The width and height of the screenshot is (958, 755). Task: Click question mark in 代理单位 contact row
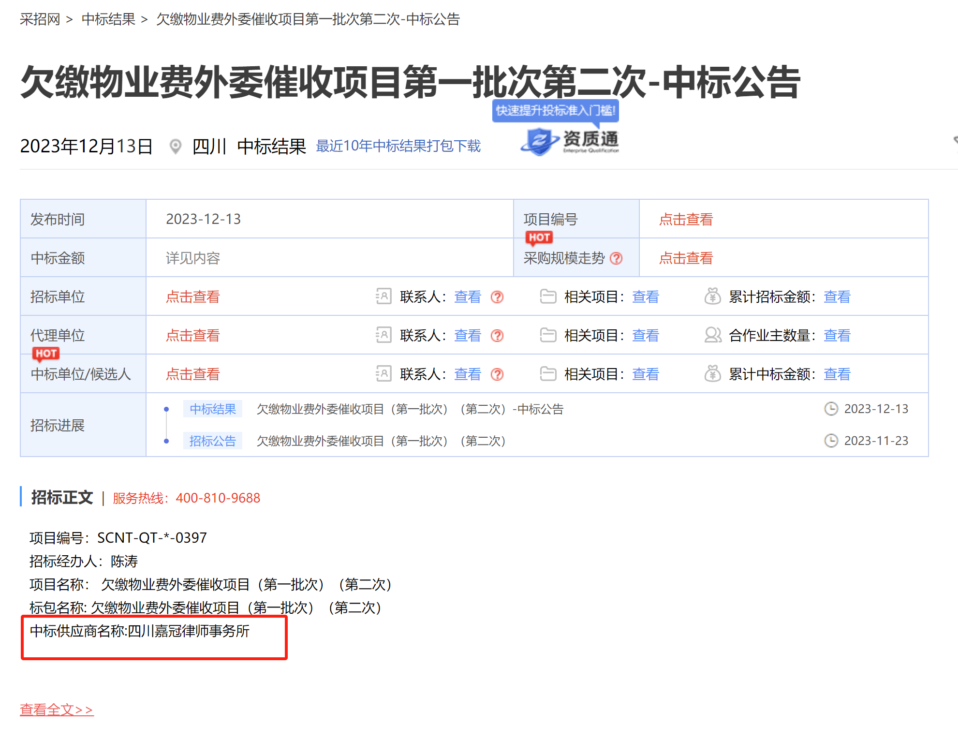point(497,336)
